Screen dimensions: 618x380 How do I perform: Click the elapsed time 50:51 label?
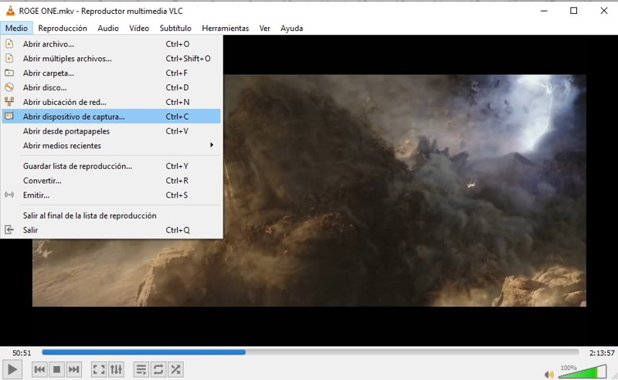tap(22, 352)
